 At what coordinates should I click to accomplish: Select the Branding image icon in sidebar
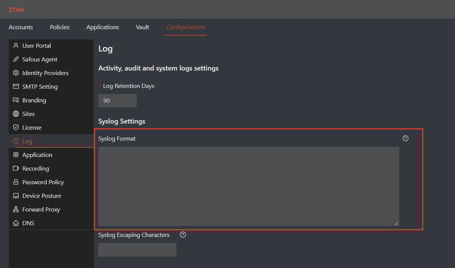[x=15, y=100]
